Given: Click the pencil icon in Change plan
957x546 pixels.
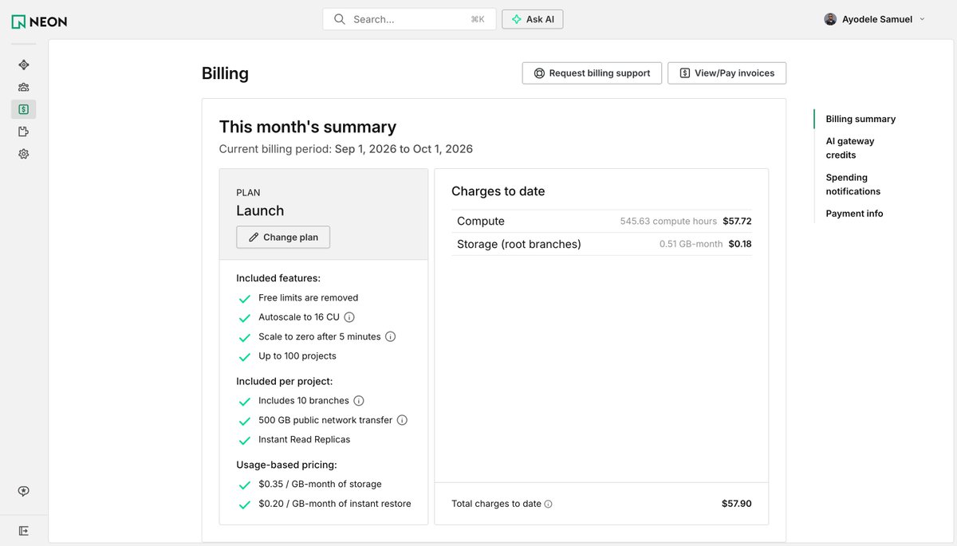Looking at the screenshot, I should pyautogui.click(x=254, y=238).
